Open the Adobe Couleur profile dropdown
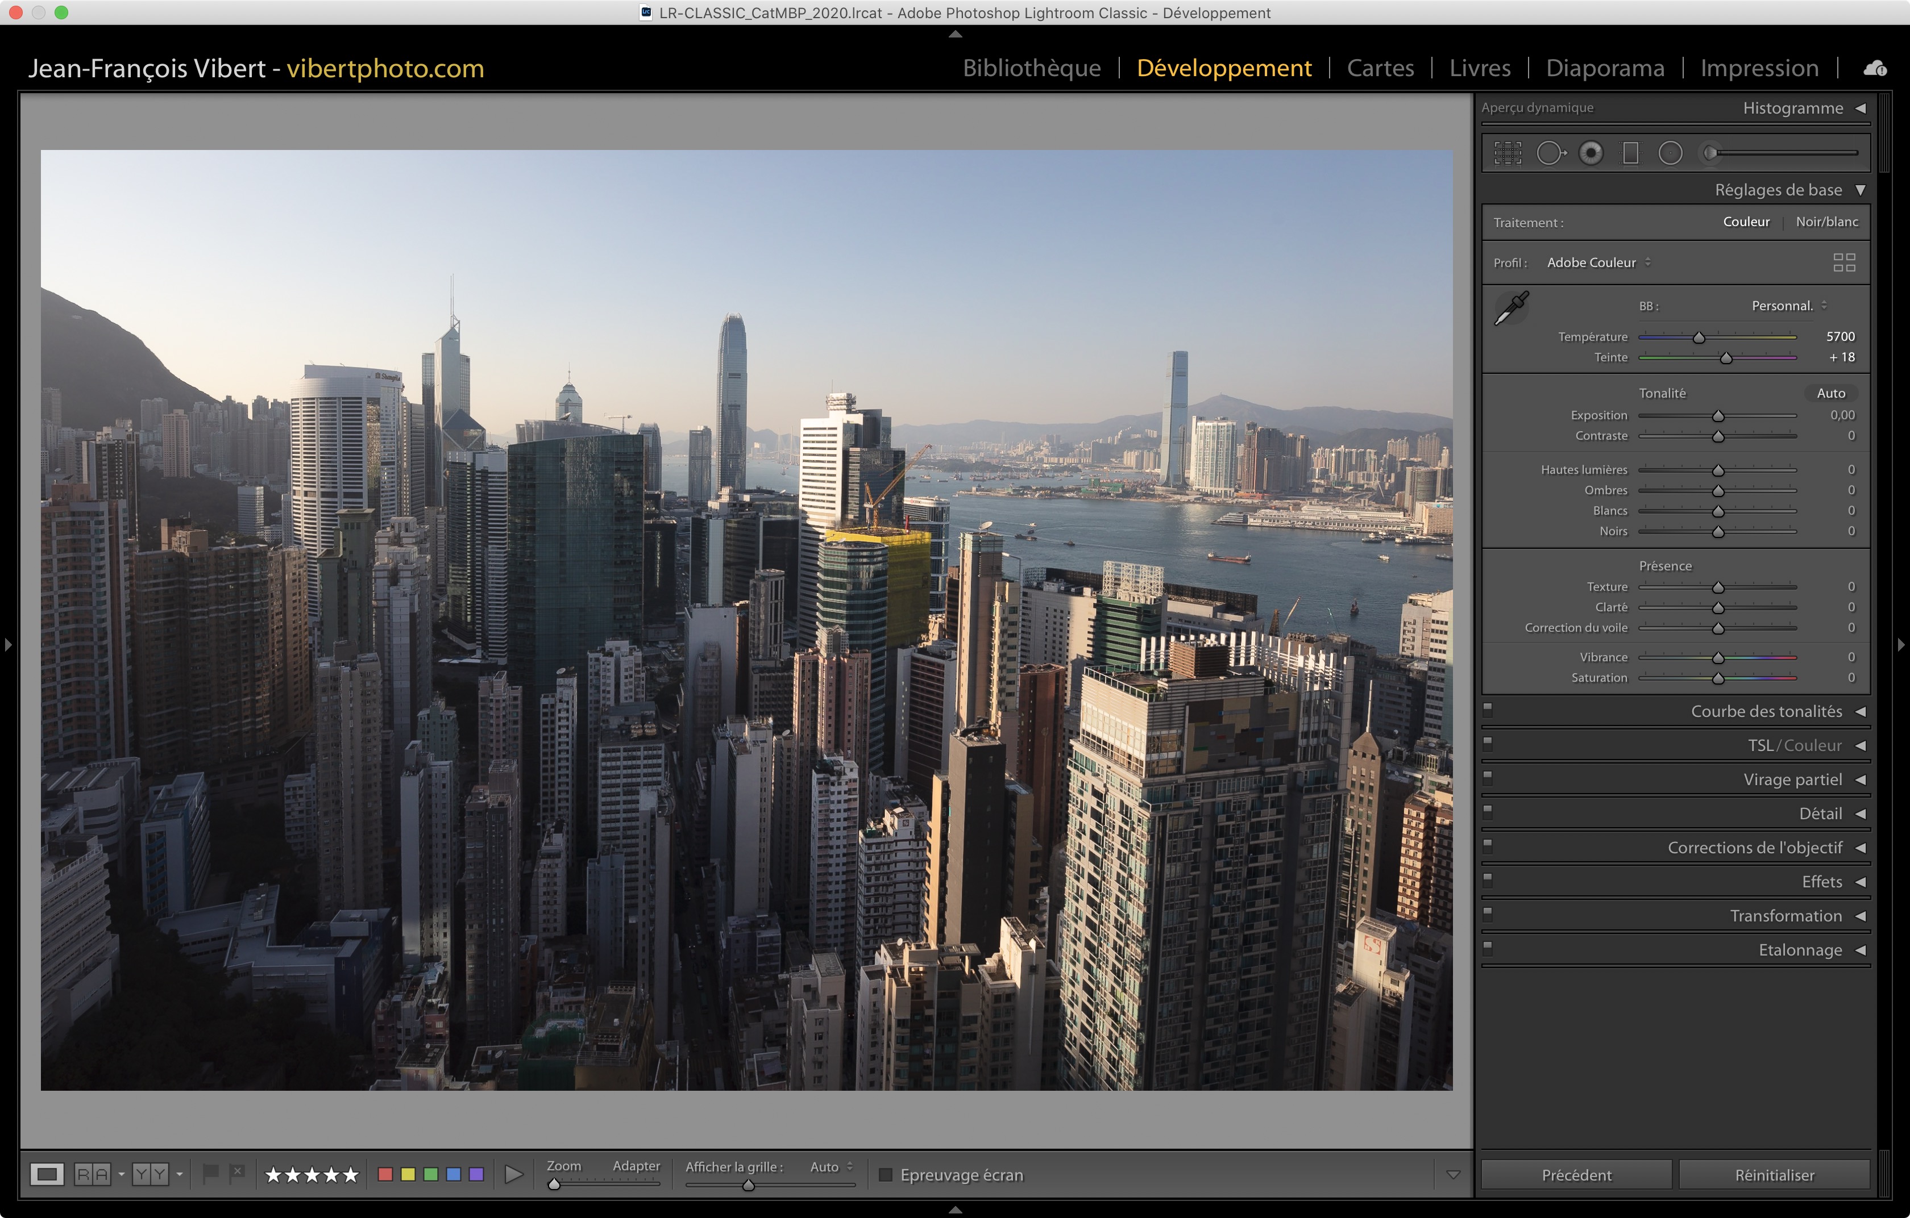The height and width of the screenshot is (1218, 1910). coord(1597,262)
